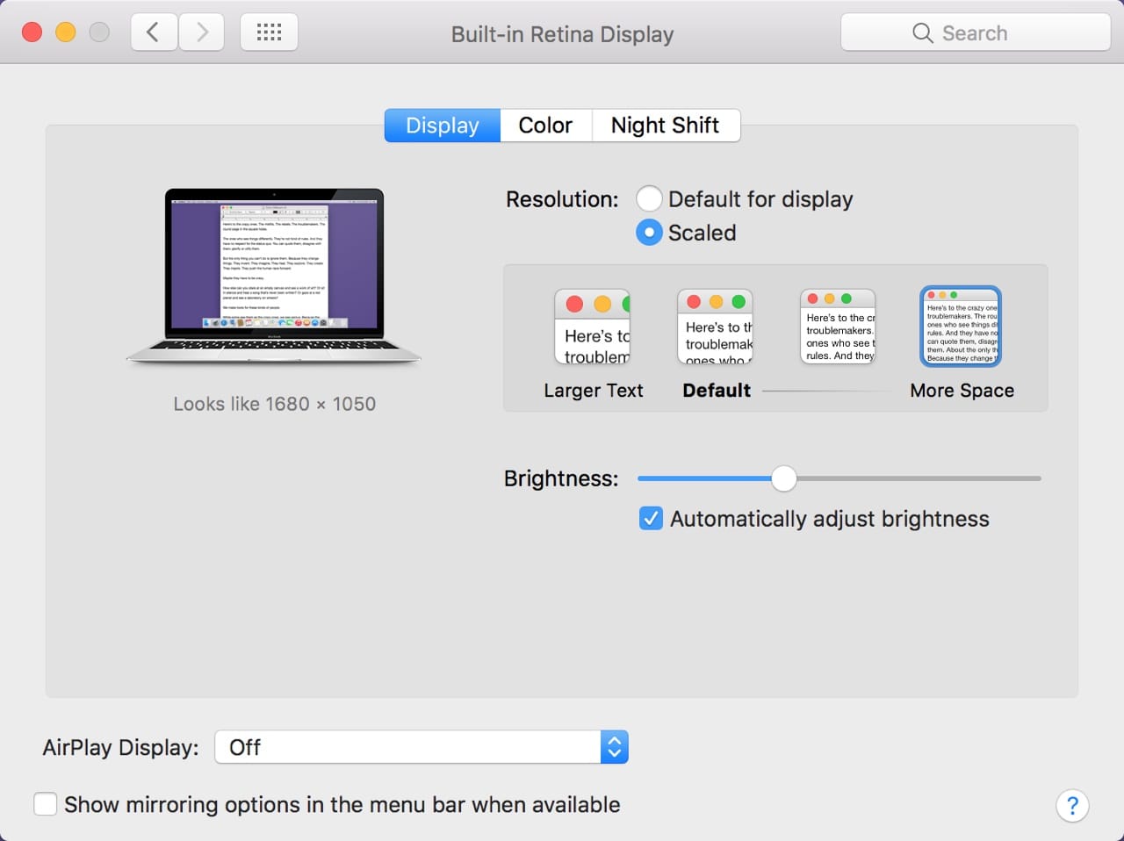The width and height of the screenshot is (1124, 841).
Task: Minimize the window with yellow button
Action: 66,33
